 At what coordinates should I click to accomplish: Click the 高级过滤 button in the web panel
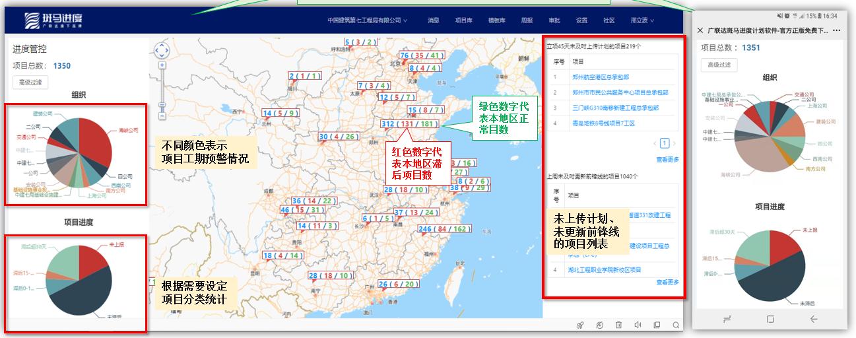(x=30, y=83)
